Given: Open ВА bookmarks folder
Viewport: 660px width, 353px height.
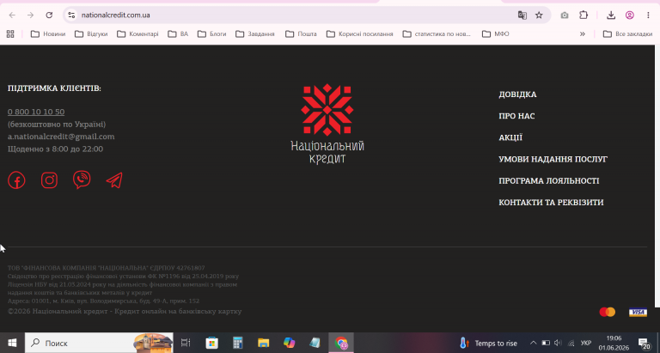Looking at the screenshot, I should [178, 34].
